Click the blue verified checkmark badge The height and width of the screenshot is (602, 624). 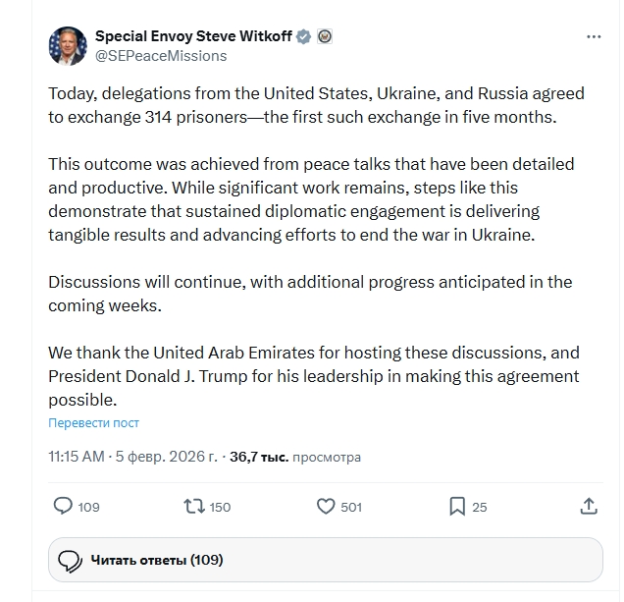[304, 37]
